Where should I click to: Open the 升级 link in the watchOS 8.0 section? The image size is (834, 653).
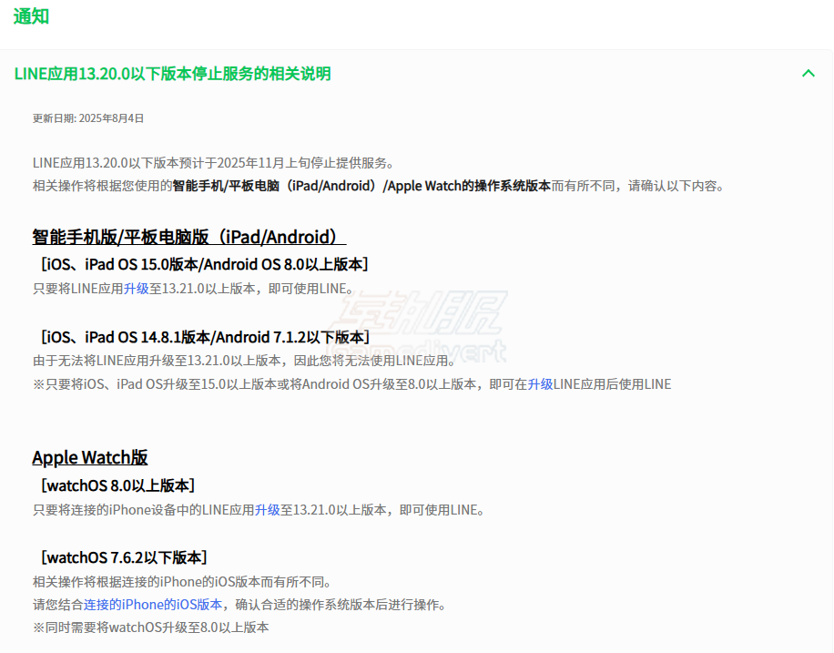pos(268,510)
